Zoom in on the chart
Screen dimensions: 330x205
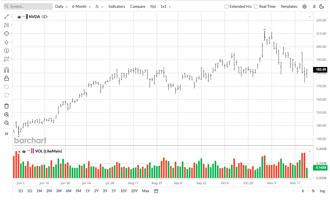(6, 115)
